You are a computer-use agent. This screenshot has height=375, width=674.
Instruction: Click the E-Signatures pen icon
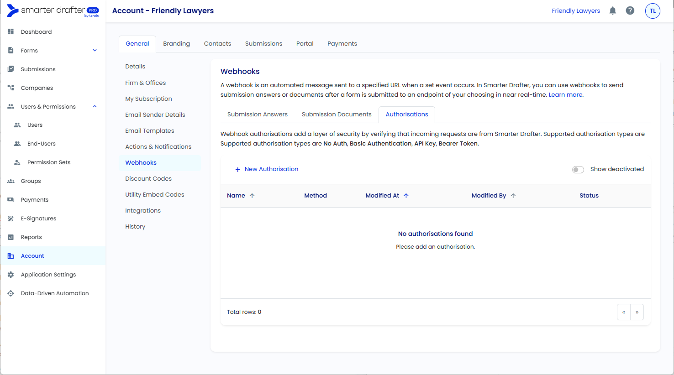point(11,219)
